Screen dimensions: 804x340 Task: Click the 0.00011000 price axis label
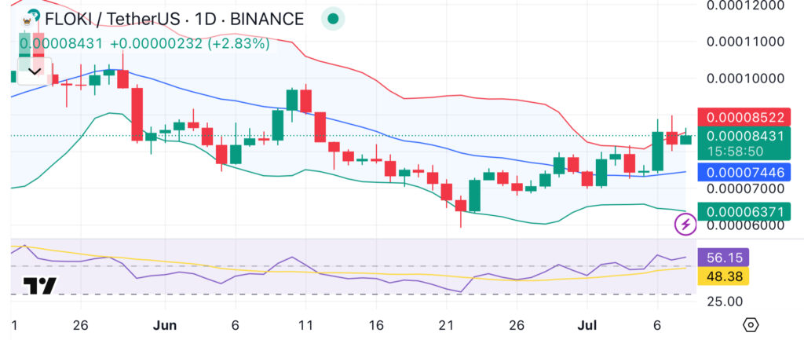point(745,42)
